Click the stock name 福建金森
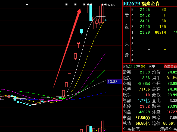 click(x=151, y=4)
